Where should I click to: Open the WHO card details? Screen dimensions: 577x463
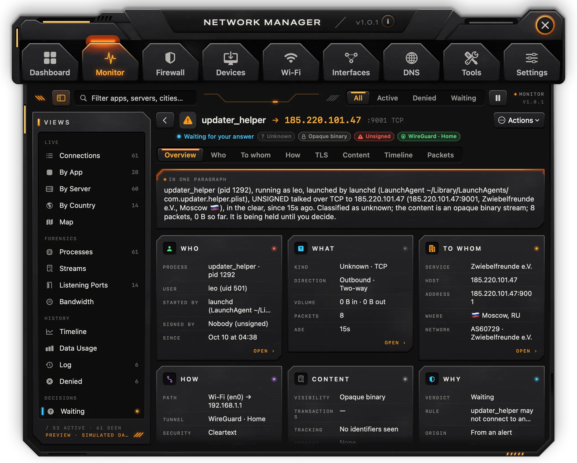pyautogui.click(x=264, y=351)
